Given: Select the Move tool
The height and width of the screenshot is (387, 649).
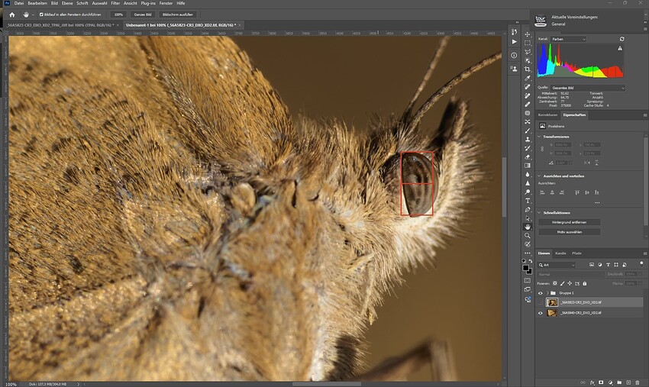Looking at the screenshot, I should coord(528,34).
